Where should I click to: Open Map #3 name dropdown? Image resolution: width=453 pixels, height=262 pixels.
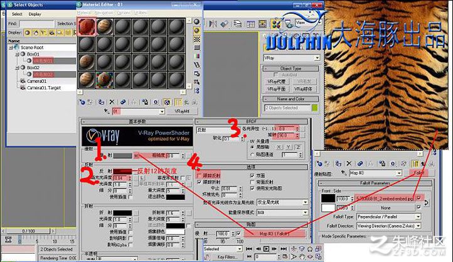pos(399,173)
